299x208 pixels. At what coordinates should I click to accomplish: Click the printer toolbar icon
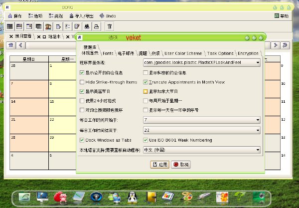97,26
